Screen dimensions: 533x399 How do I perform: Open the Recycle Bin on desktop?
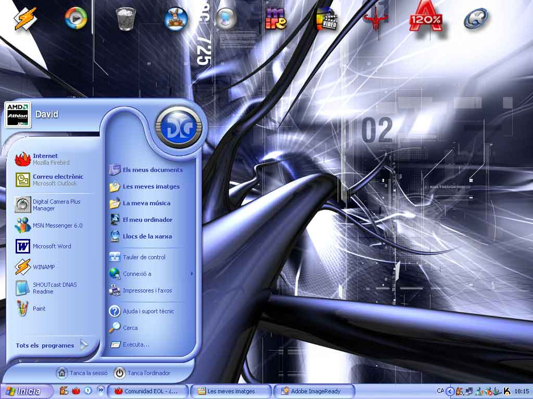[x=125, y=19]
